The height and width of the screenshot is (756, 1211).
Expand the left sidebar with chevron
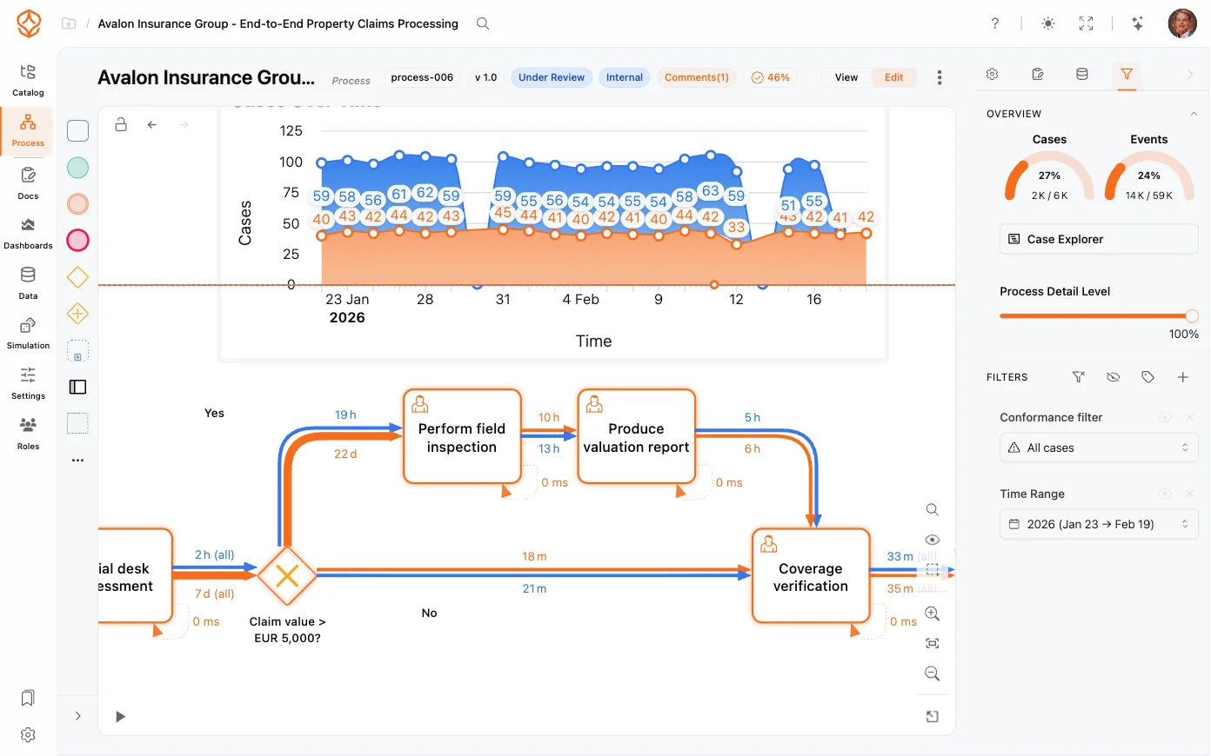(x=78, y=716)
